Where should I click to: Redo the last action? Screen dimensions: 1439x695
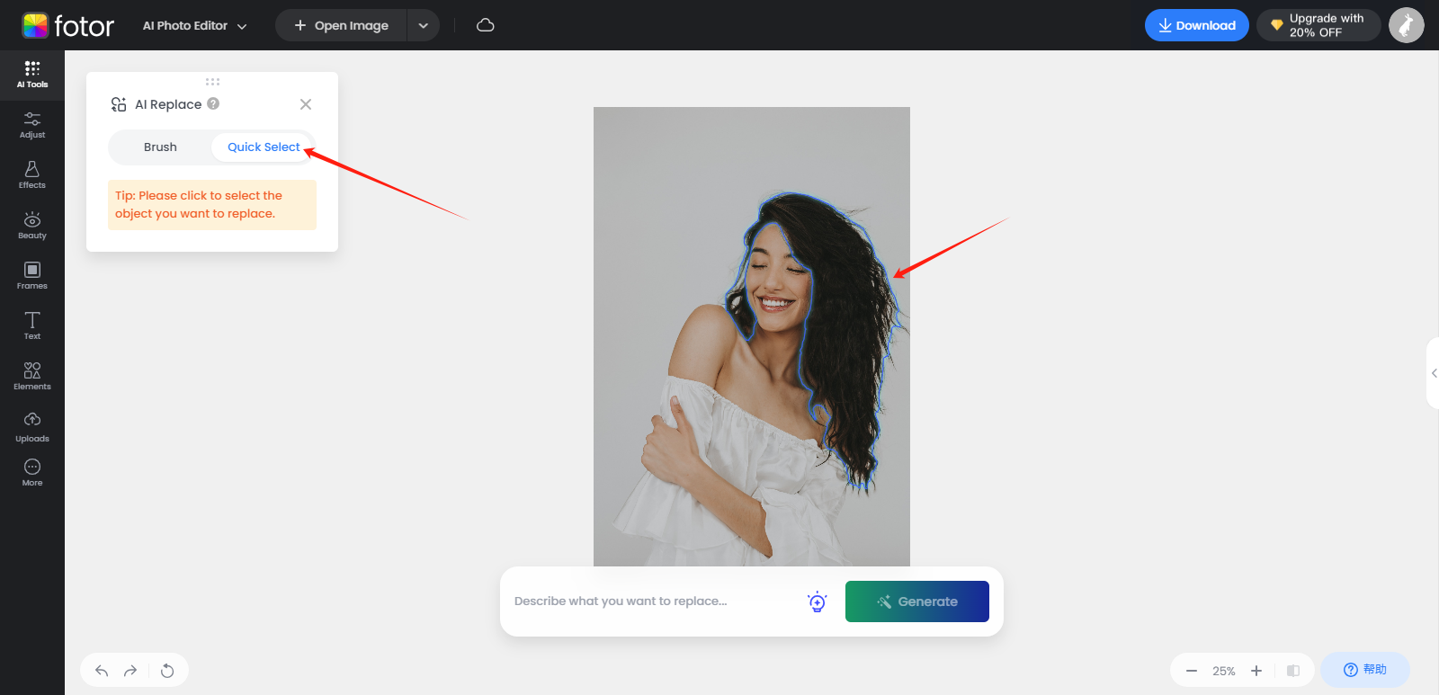pyautogui.click(x=130, y=671)
